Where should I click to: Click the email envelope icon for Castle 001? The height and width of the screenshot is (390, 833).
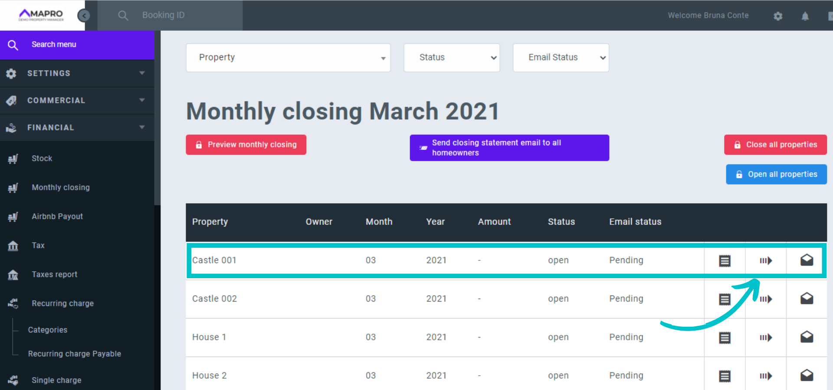(x=807, y=260)
